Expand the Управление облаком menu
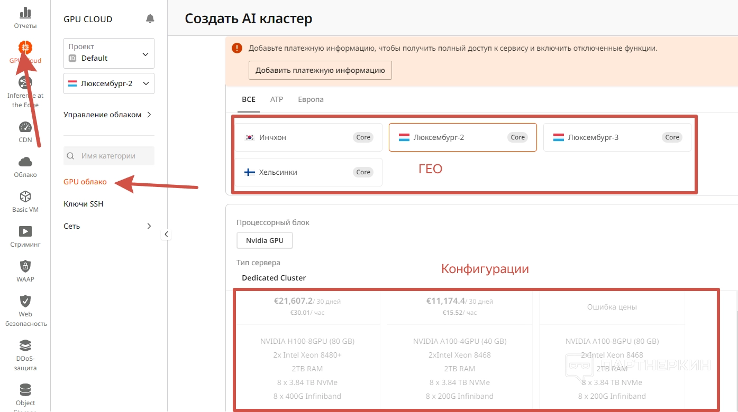Viewport: 738px width, 412px height. [108, 115]
